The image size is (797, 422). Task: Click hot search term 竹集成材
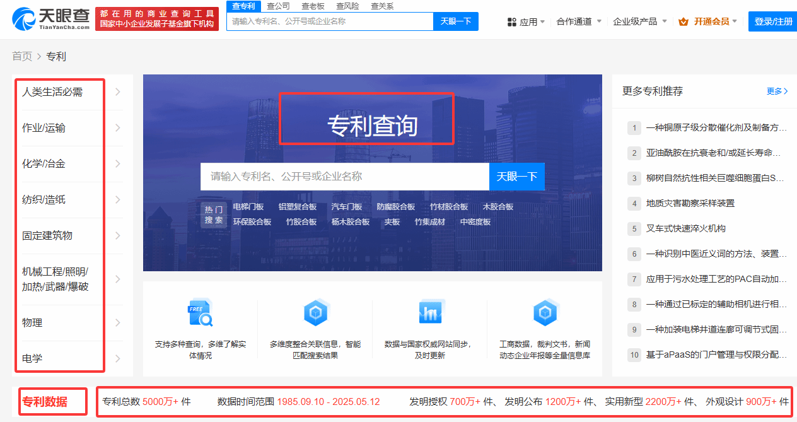coord(430,222)
